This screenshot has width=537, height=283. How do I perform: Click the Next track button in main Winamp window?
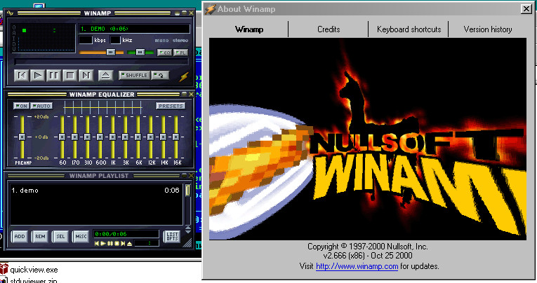pos(86,75)
